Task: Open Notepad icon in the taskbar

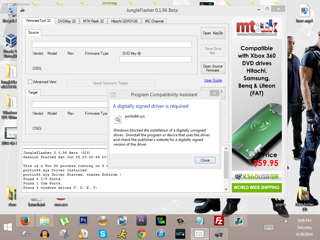Action: pos(200,221)
